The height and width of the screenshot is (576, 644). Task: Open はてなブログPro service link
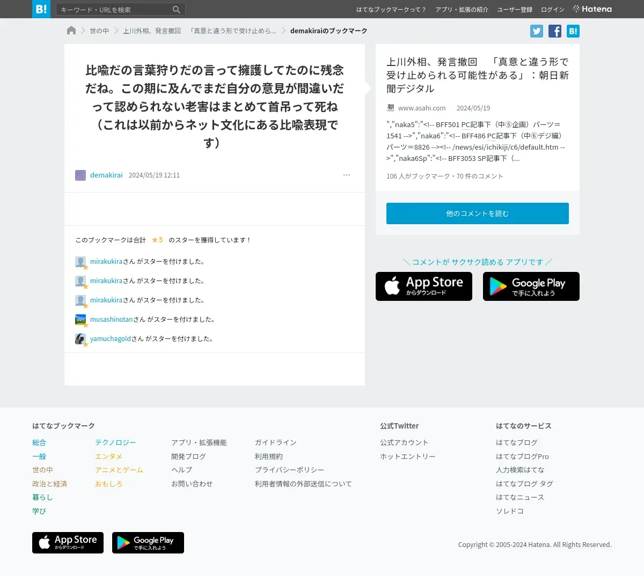522,456
